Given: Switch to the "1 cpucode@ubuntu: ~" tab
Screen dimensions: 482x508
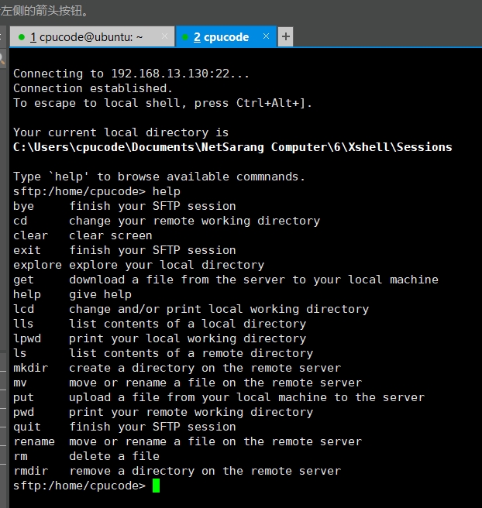Looking at the screenshot, I should [x=85, y=36].
